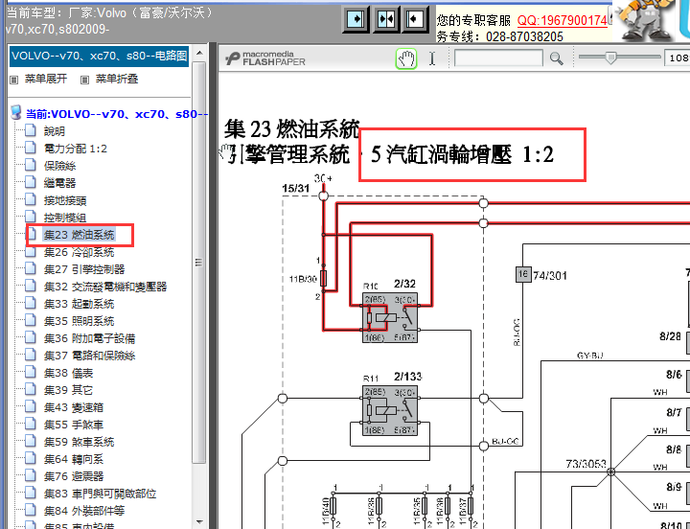Open the 控制模組 tree item
The image size is (690, 529).
[x=65, y=218]
